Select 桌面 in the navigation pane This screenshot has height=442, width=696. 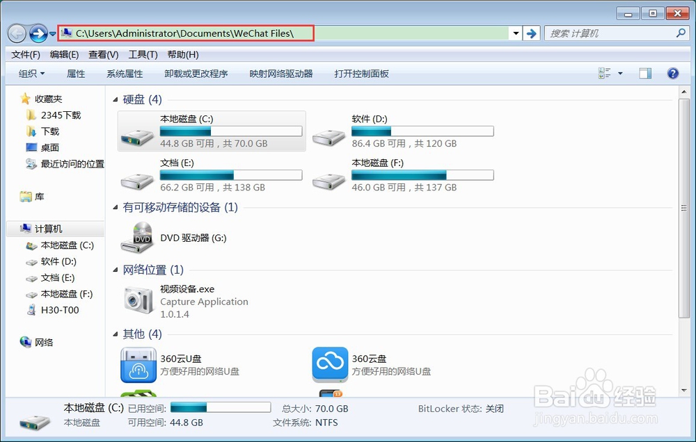[49, 147]
